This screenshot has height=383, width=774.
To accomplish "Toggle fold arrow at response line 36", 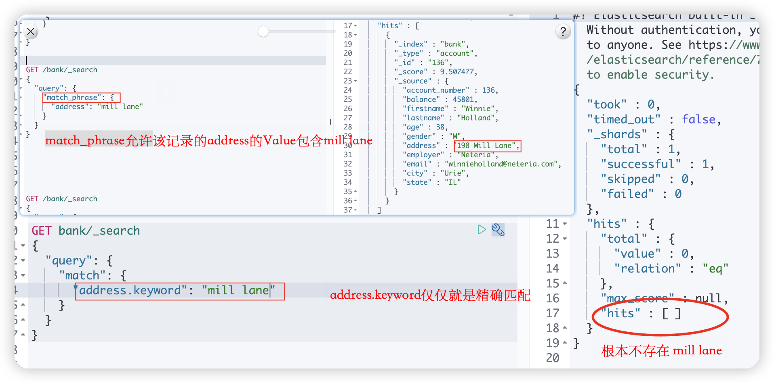I will pos(355,201).
